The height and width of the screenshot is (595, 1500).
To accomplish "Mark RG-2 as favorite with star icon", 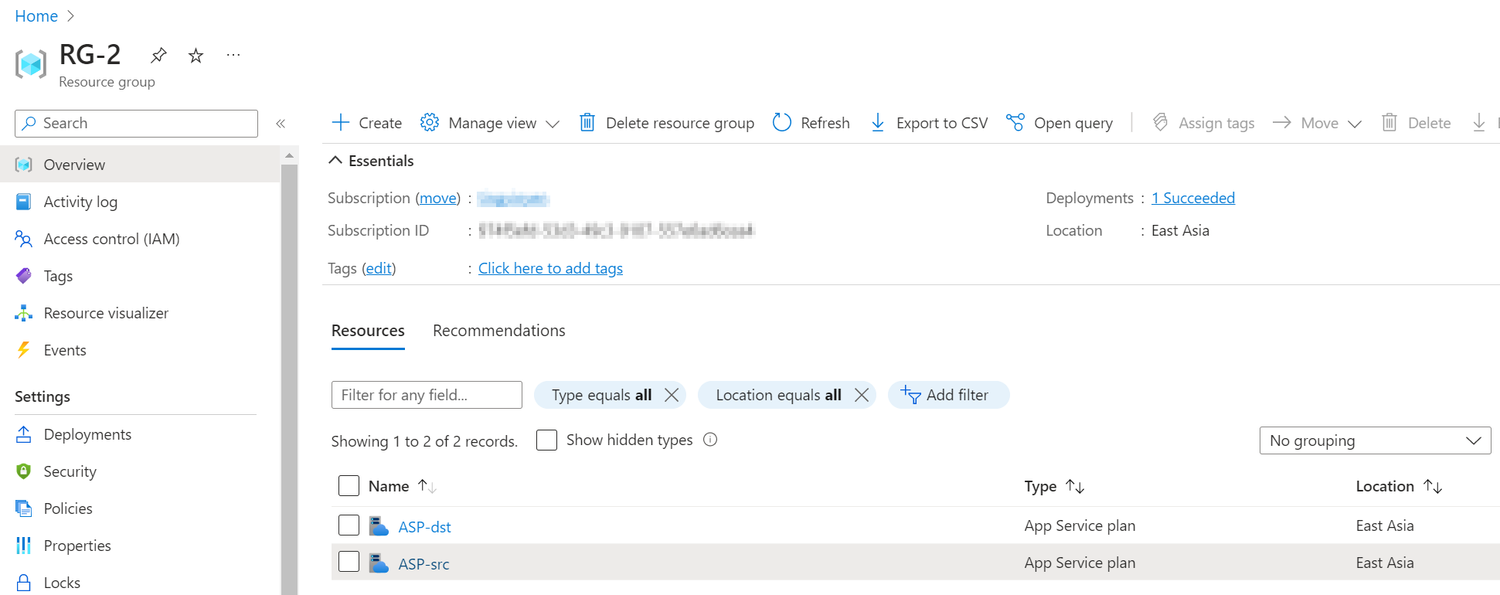I will 196,56.
